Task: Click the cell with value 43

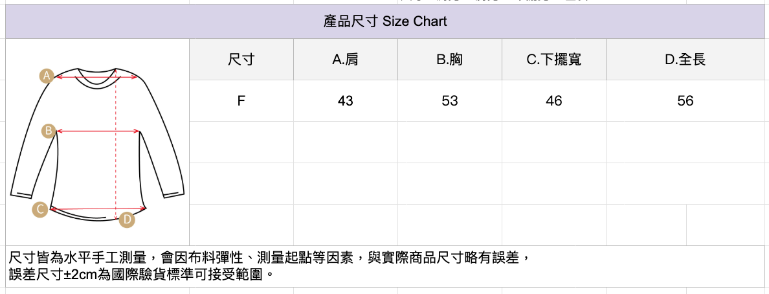Action: 345,101
